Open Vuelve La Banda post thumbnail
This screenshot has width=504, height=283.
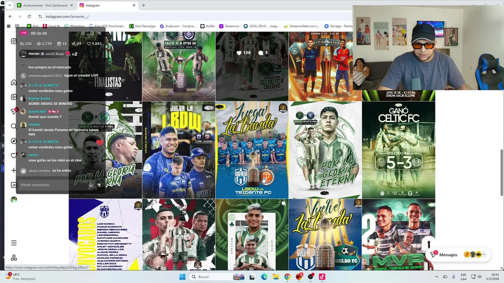click(x=325, y=234)
